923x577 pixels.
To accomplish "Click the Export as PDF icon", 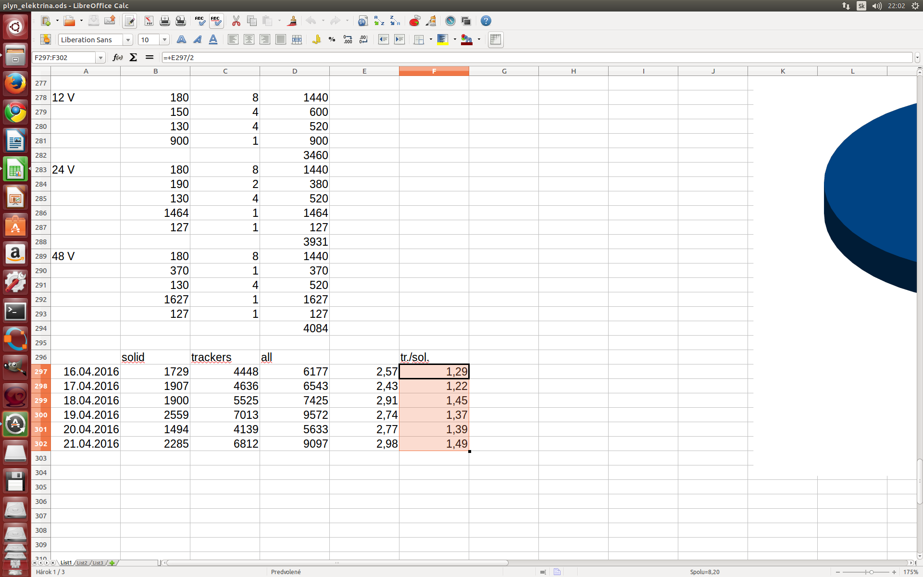I will 149,21.
